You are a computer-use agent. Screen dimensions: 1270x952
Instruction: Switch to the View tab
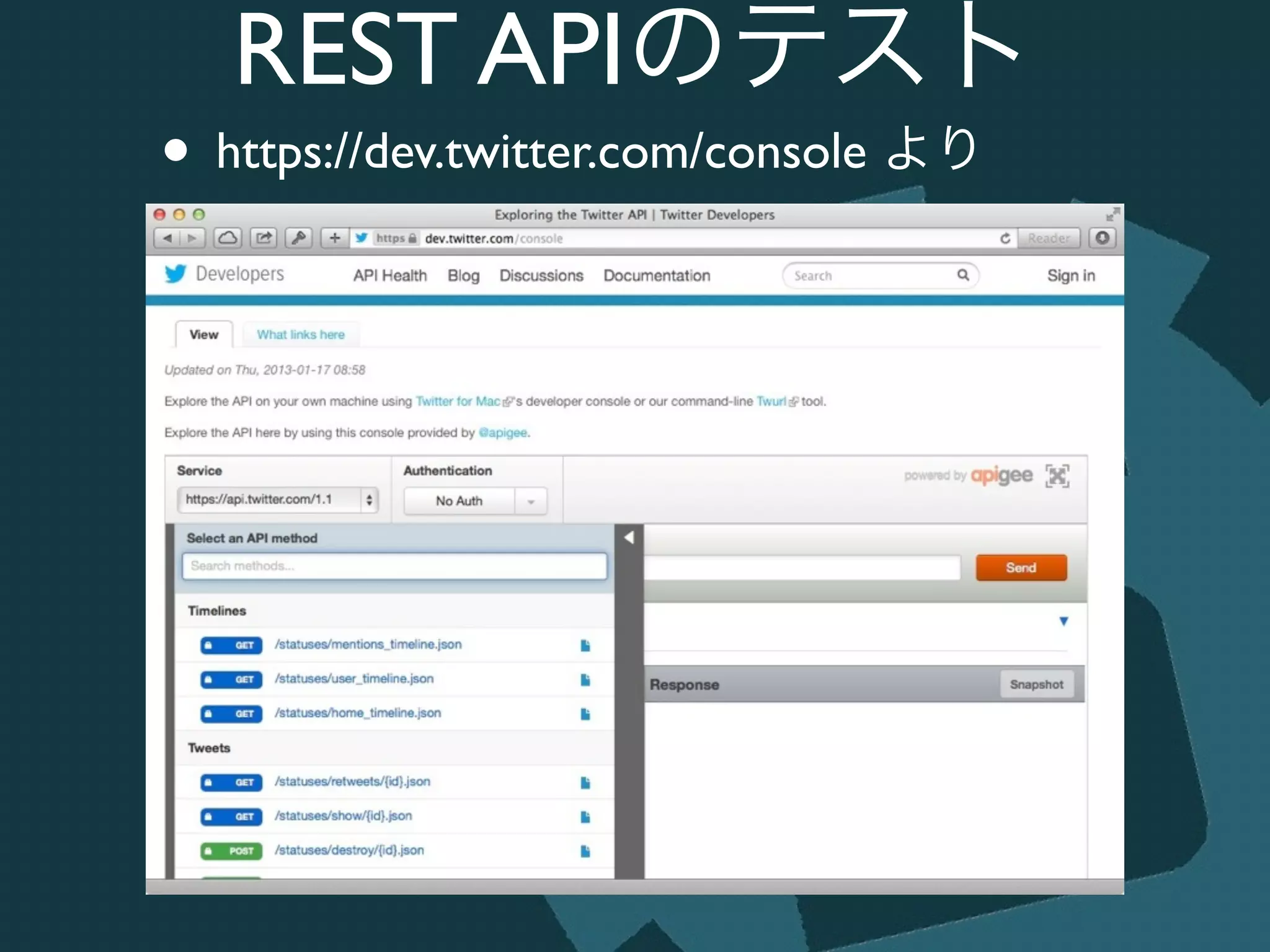pos(204,335)
